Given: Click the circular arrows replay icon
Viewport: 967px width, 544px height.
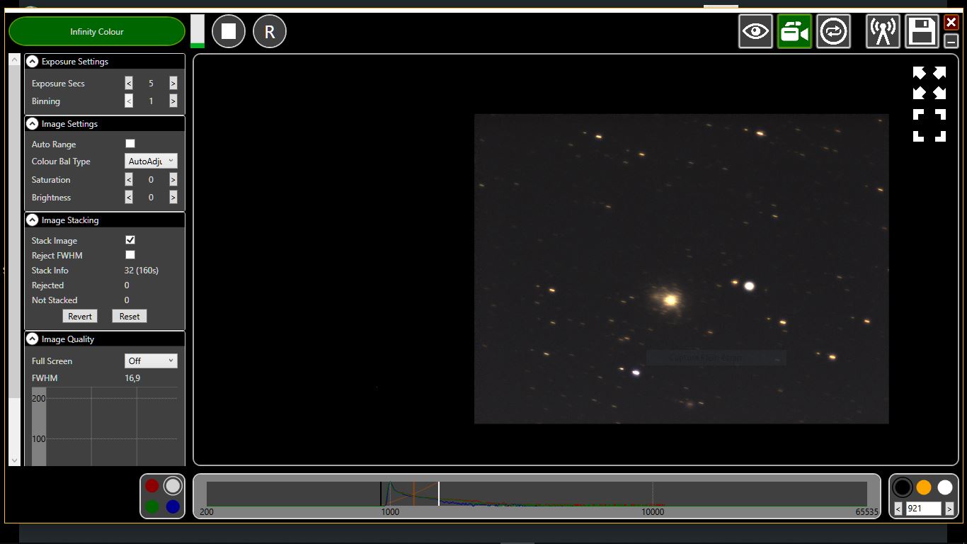Looking at the screenshot, I should click(833, 31).
